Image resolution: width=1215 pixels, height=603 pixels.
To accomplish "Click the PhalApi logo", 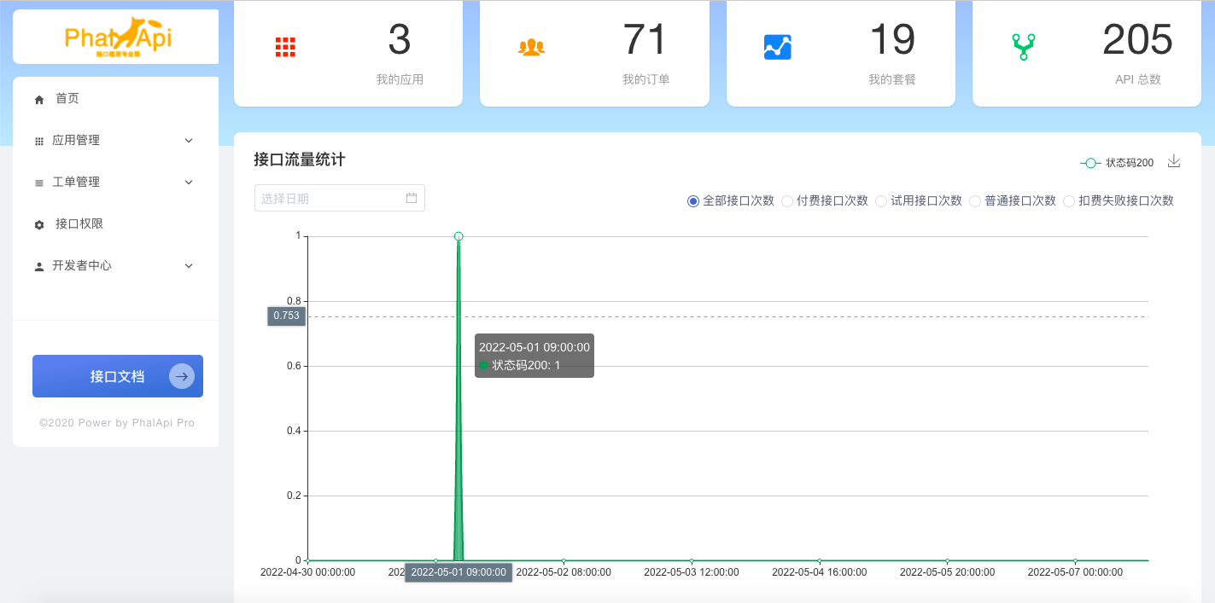I will click(x=118, y=38).
